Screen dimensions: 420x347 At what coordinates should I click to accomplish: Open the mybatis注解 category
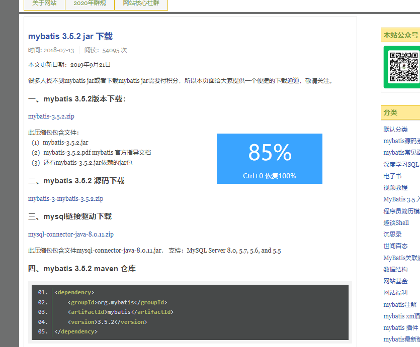pos(400,304)
